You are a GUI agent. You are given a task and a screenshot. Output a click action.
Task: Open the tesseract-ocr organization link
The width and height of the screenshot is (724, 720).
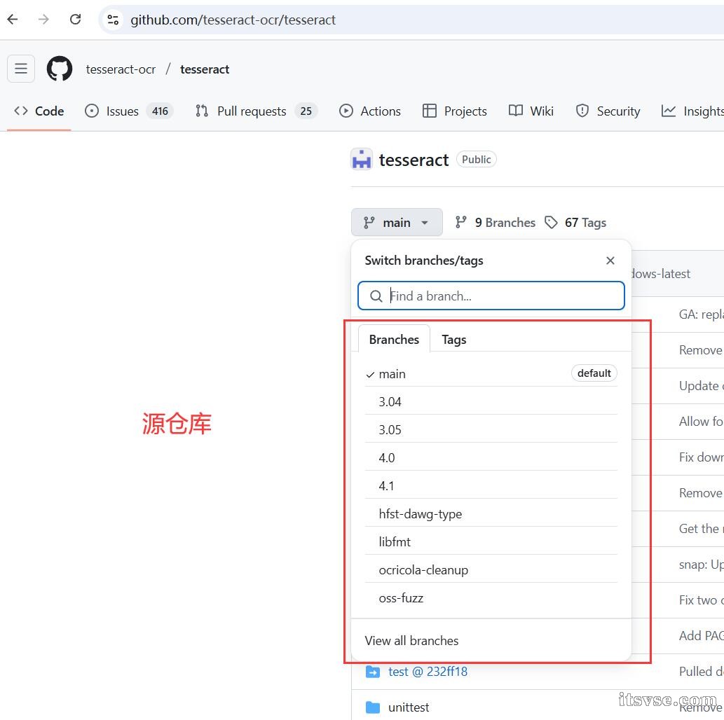[x=121, y=69]
